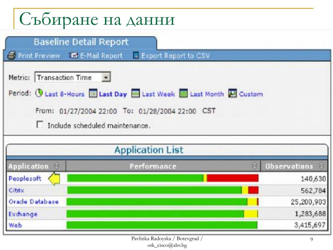Click the Last Month calendar icon

[183, 93]
